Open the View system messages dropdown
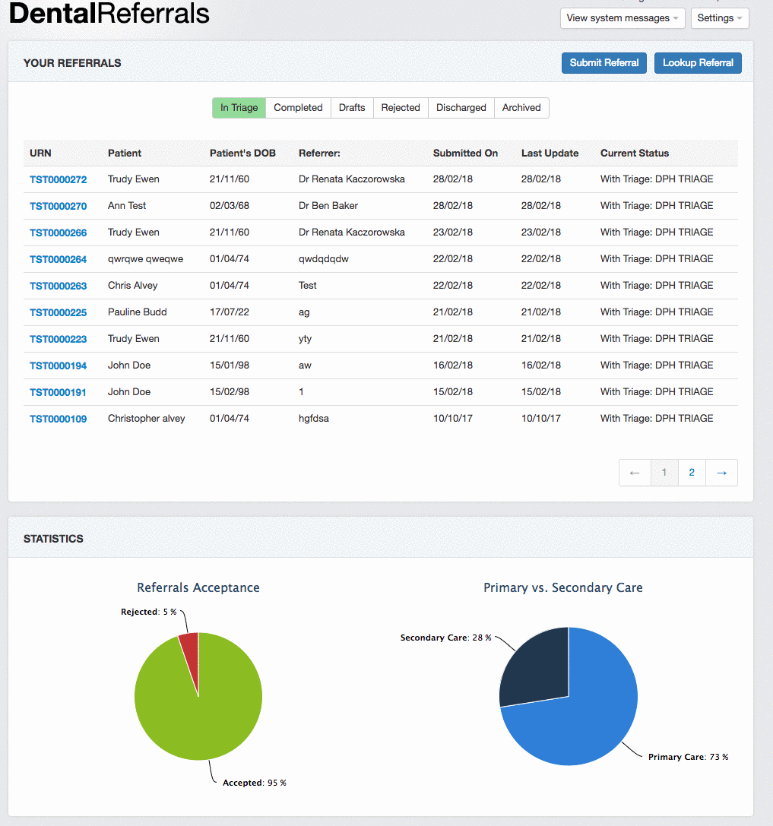 pyautogui.click(x=623, y=18)
